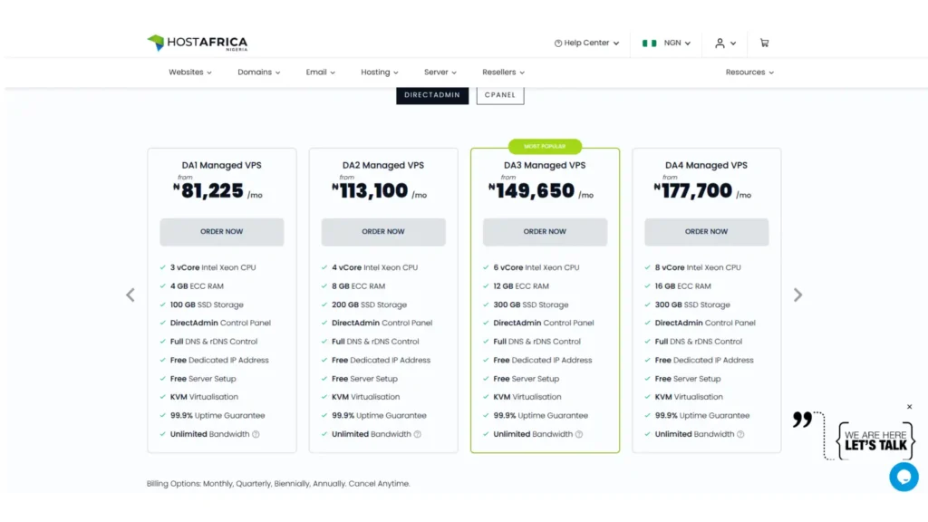Click '200 GB SSD Storage' feature

tap(370, 304)
